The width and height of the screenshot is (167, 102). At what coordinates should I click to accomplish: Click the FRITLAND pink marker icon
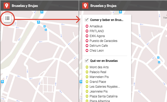[x=87, y=31]
